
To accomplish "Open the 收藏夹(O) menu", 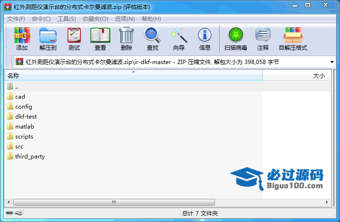I will point(96,19).
